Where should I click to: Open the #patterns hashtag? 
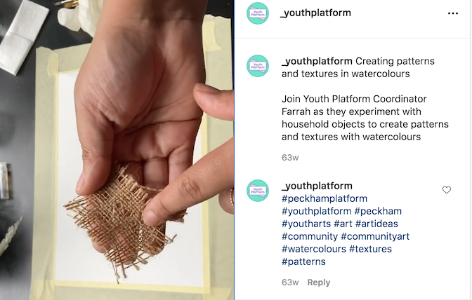(x=303, y=261)
